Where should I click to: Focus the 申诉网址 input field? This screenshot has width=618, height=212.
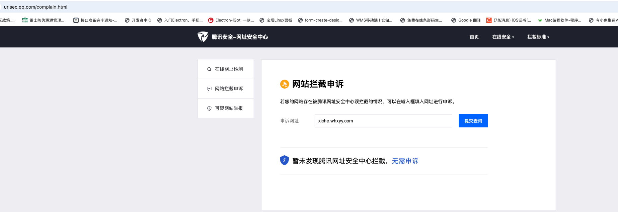(x=383, y=121)
